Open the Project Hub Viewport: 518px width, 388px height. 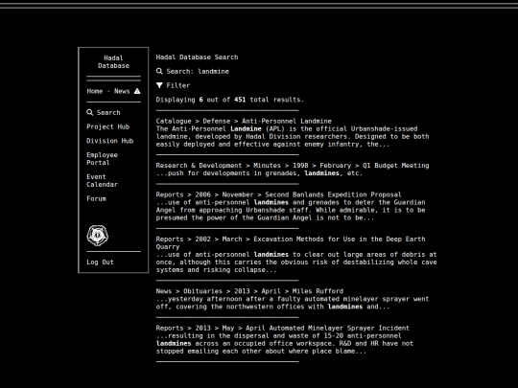click(108, 126)
